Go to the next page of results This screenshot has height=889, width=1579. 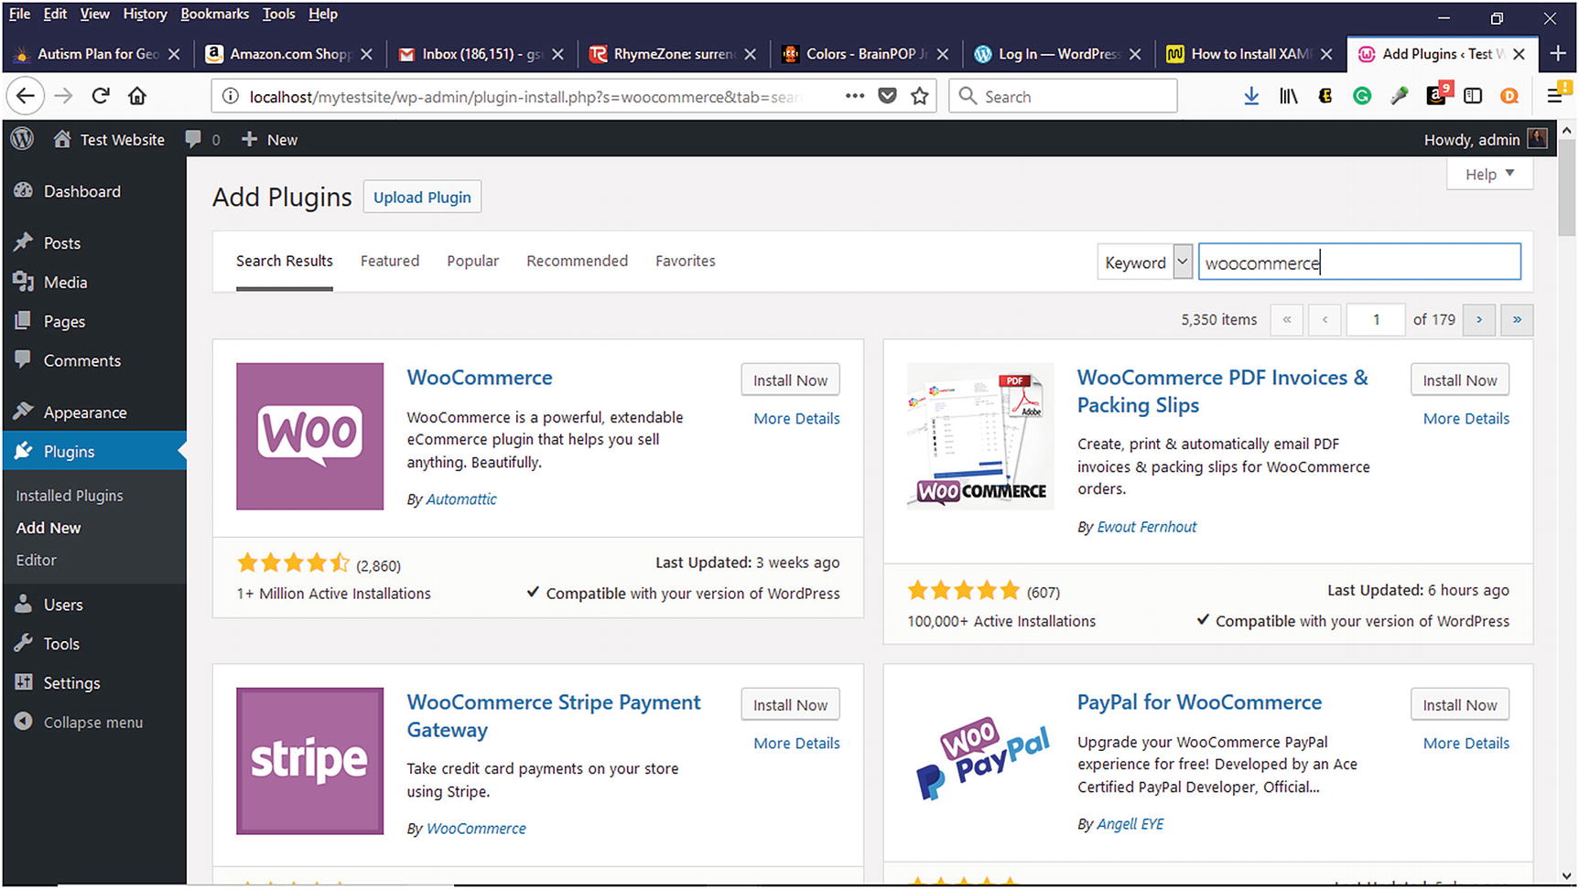point(1478,319)
